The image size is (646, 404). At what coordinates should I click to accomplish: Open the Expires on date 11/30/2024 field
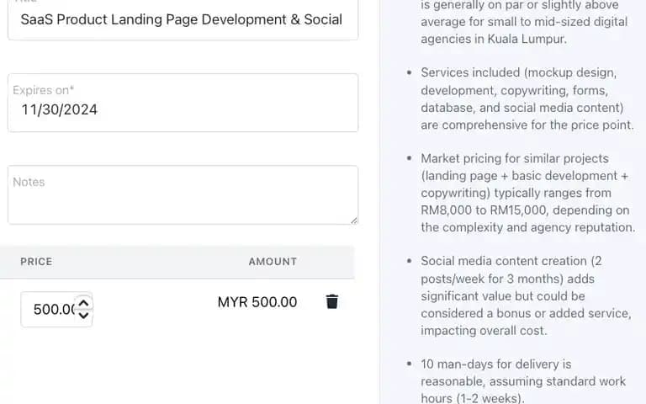pyautogui.click(x=183, y=103)
